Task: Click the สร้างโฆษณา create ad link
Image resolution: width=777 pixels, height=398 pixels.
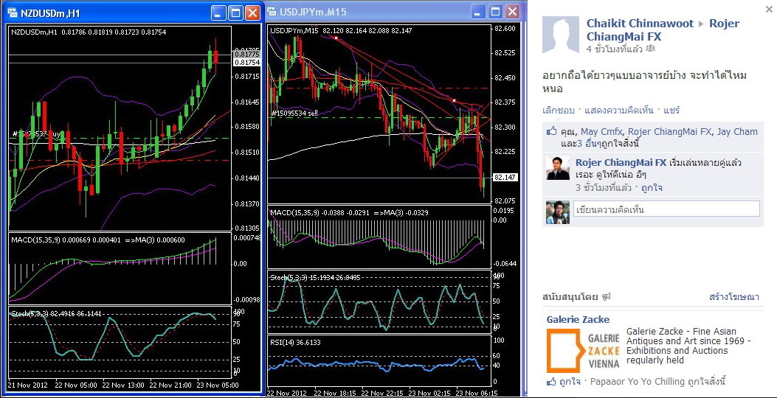Action: [x=734, y=297]
